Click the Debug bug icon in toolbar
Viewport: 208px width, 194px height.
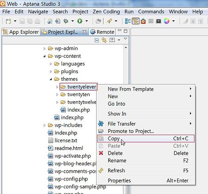pos(66,21)
